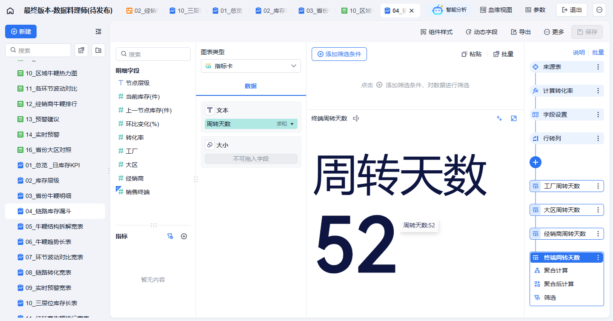Image resolution: width=613 pixels, height=321 pixels.
Task: Click 添加筛选条件 button
Action: click(x=339, y=54)
